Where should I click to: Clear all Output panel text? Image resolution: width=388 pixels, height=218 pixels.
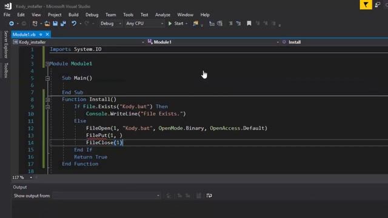click(199, 196)
